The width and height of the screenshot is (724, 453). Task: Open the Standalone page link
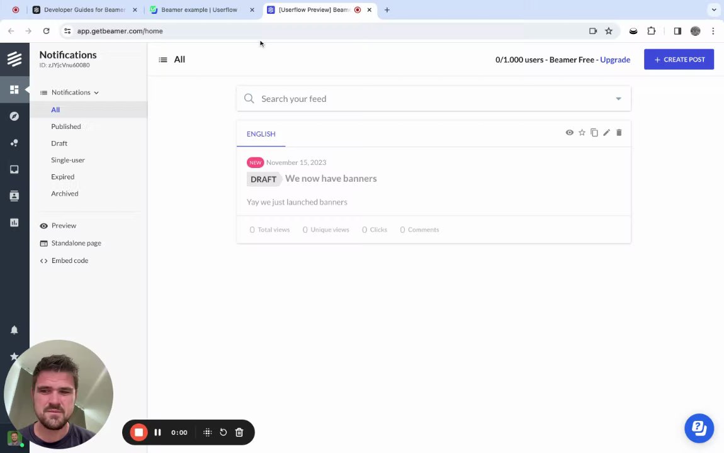71,243
